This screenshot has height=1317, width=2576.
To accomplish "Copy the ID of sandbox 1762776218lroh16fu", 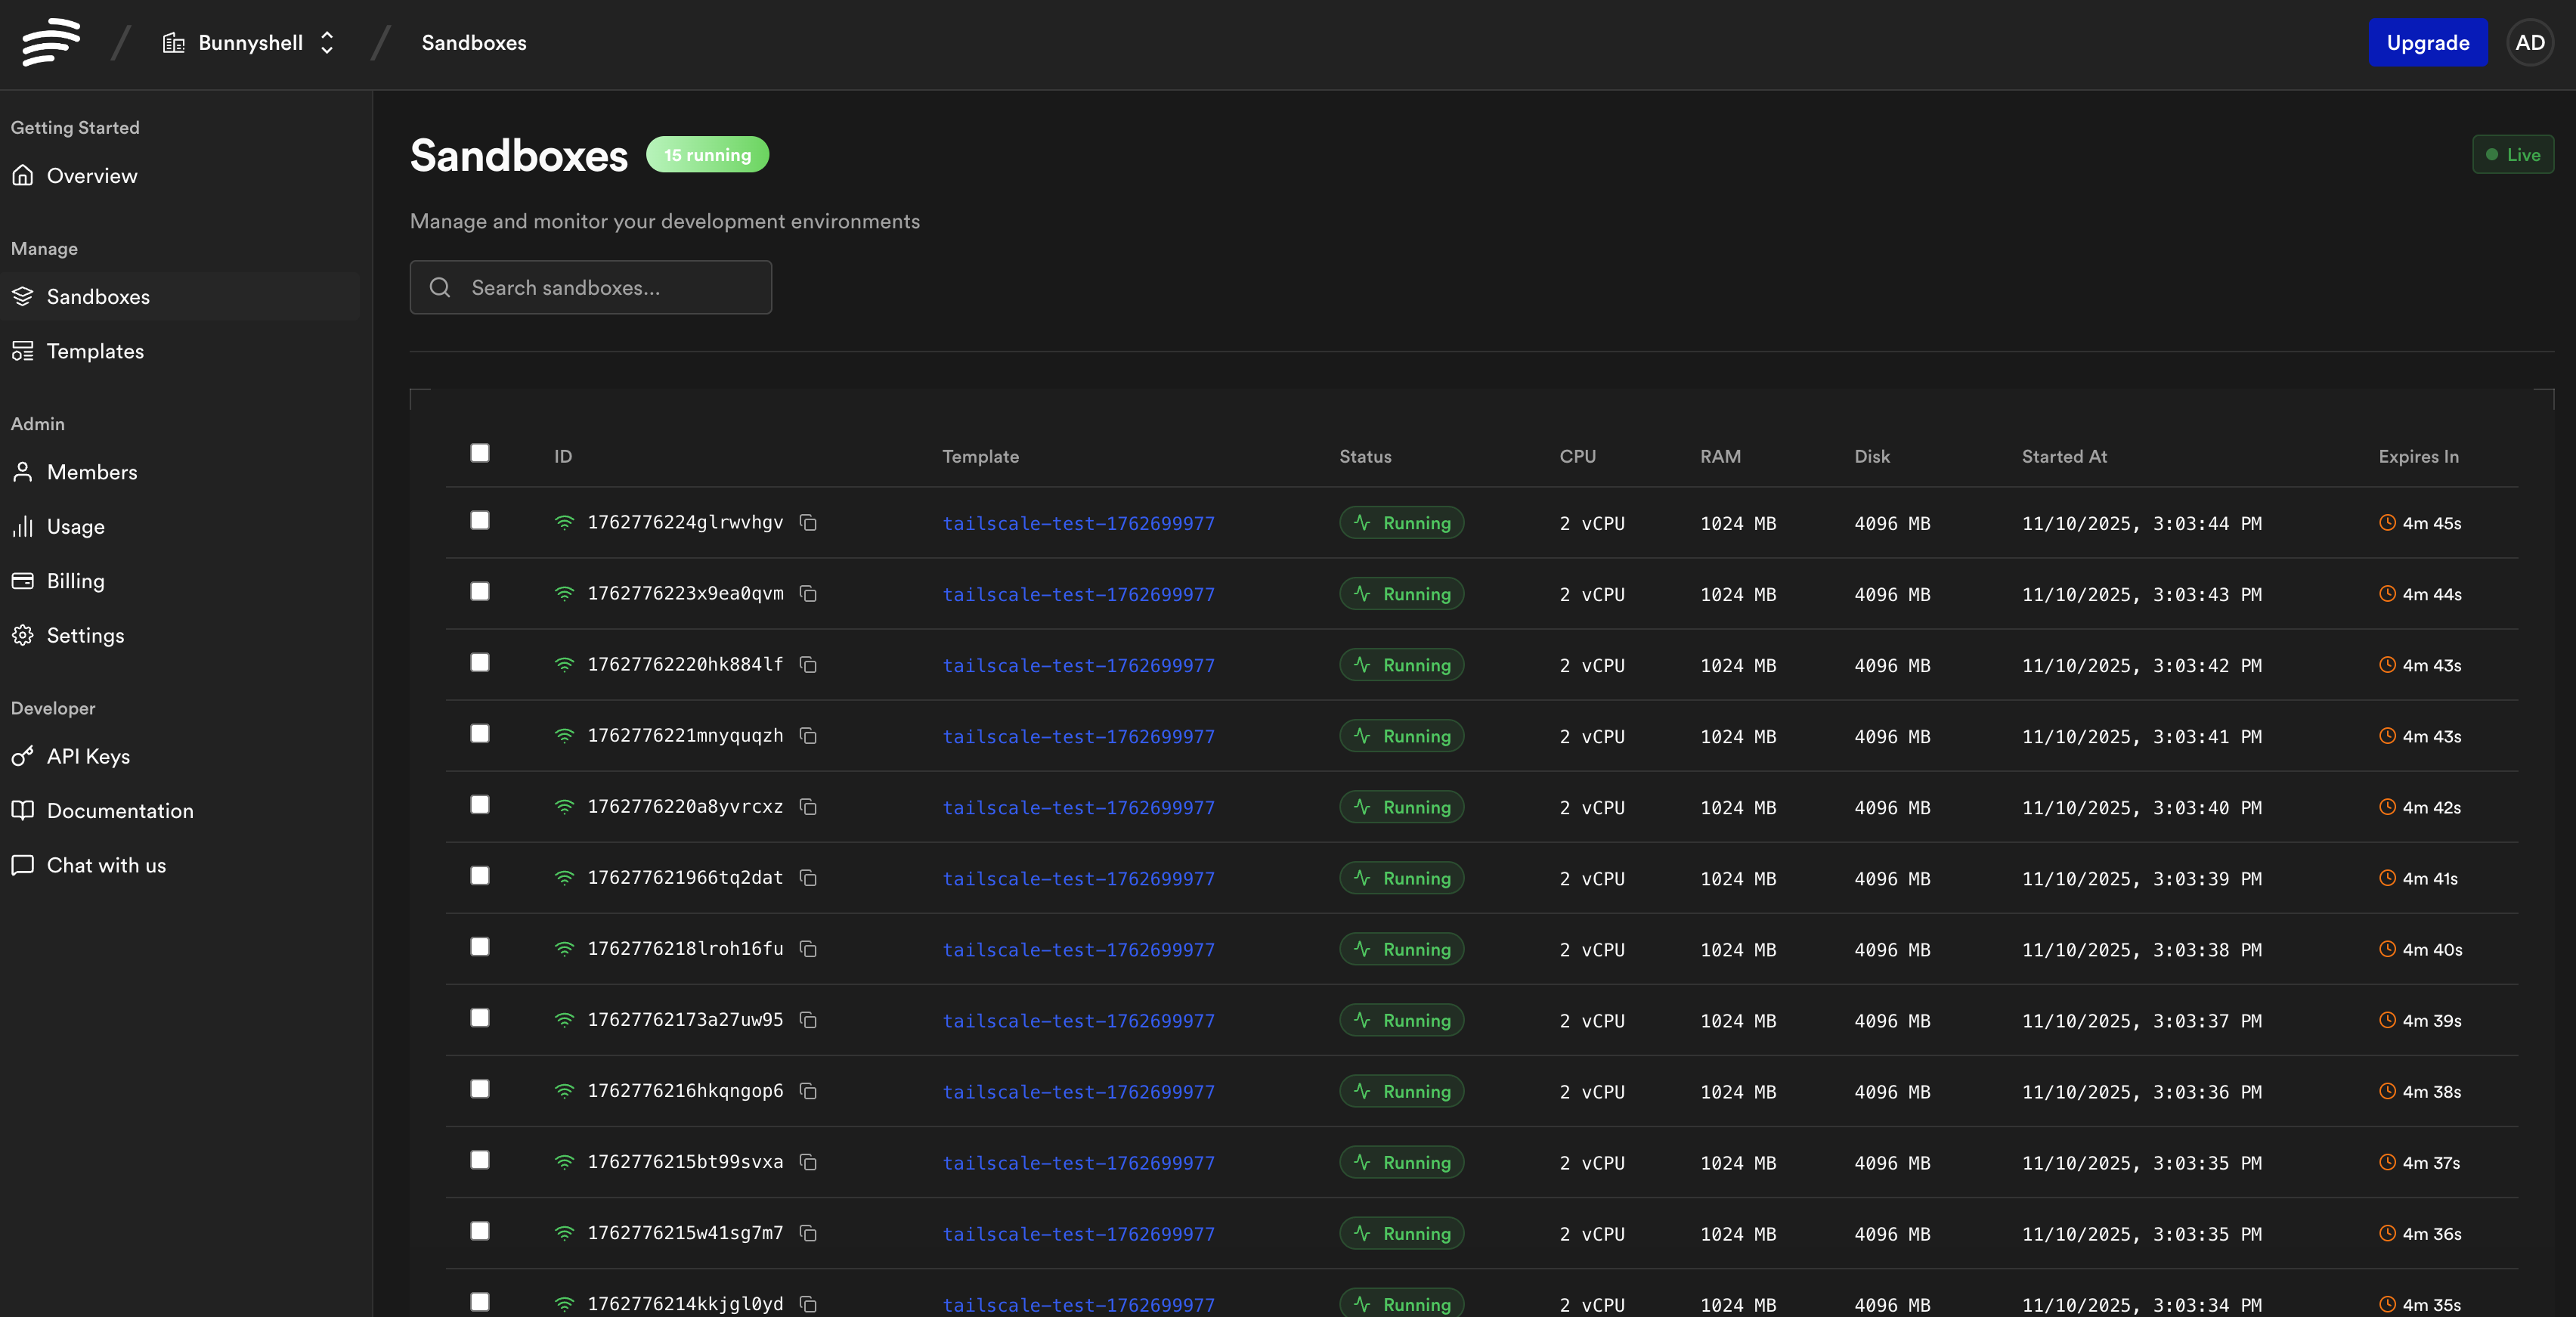I will tap(808, 949).
